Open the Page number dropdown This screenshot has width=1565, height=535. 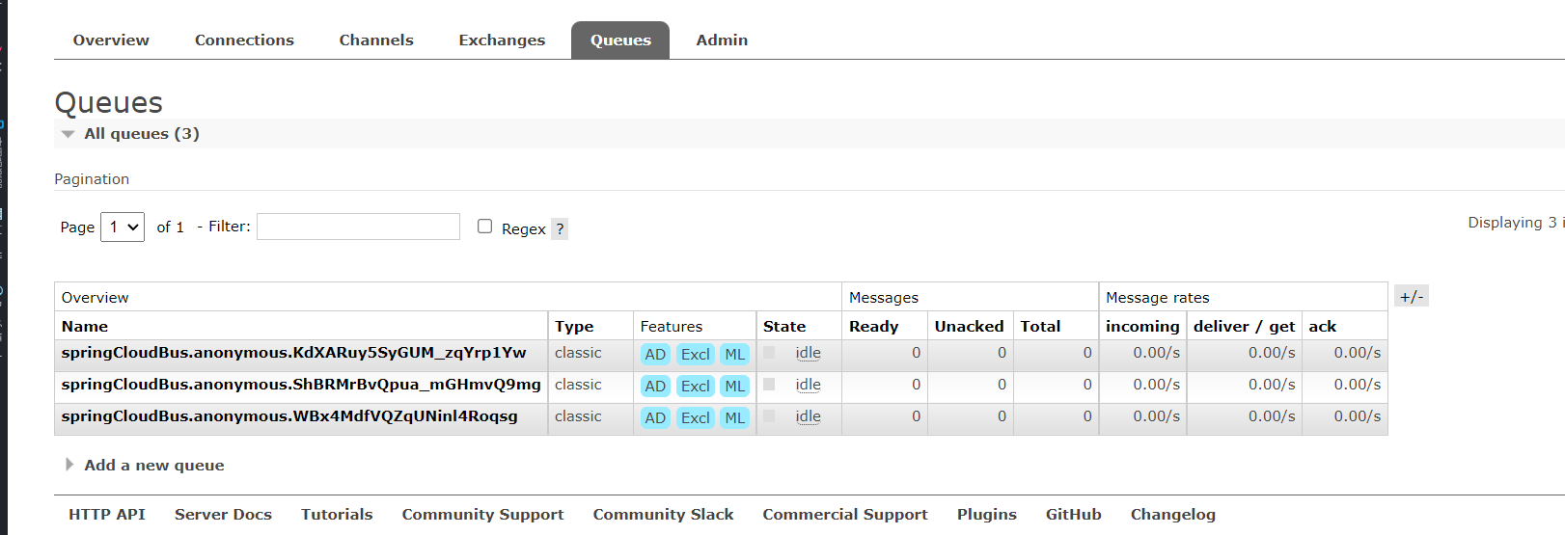(123, 227)
